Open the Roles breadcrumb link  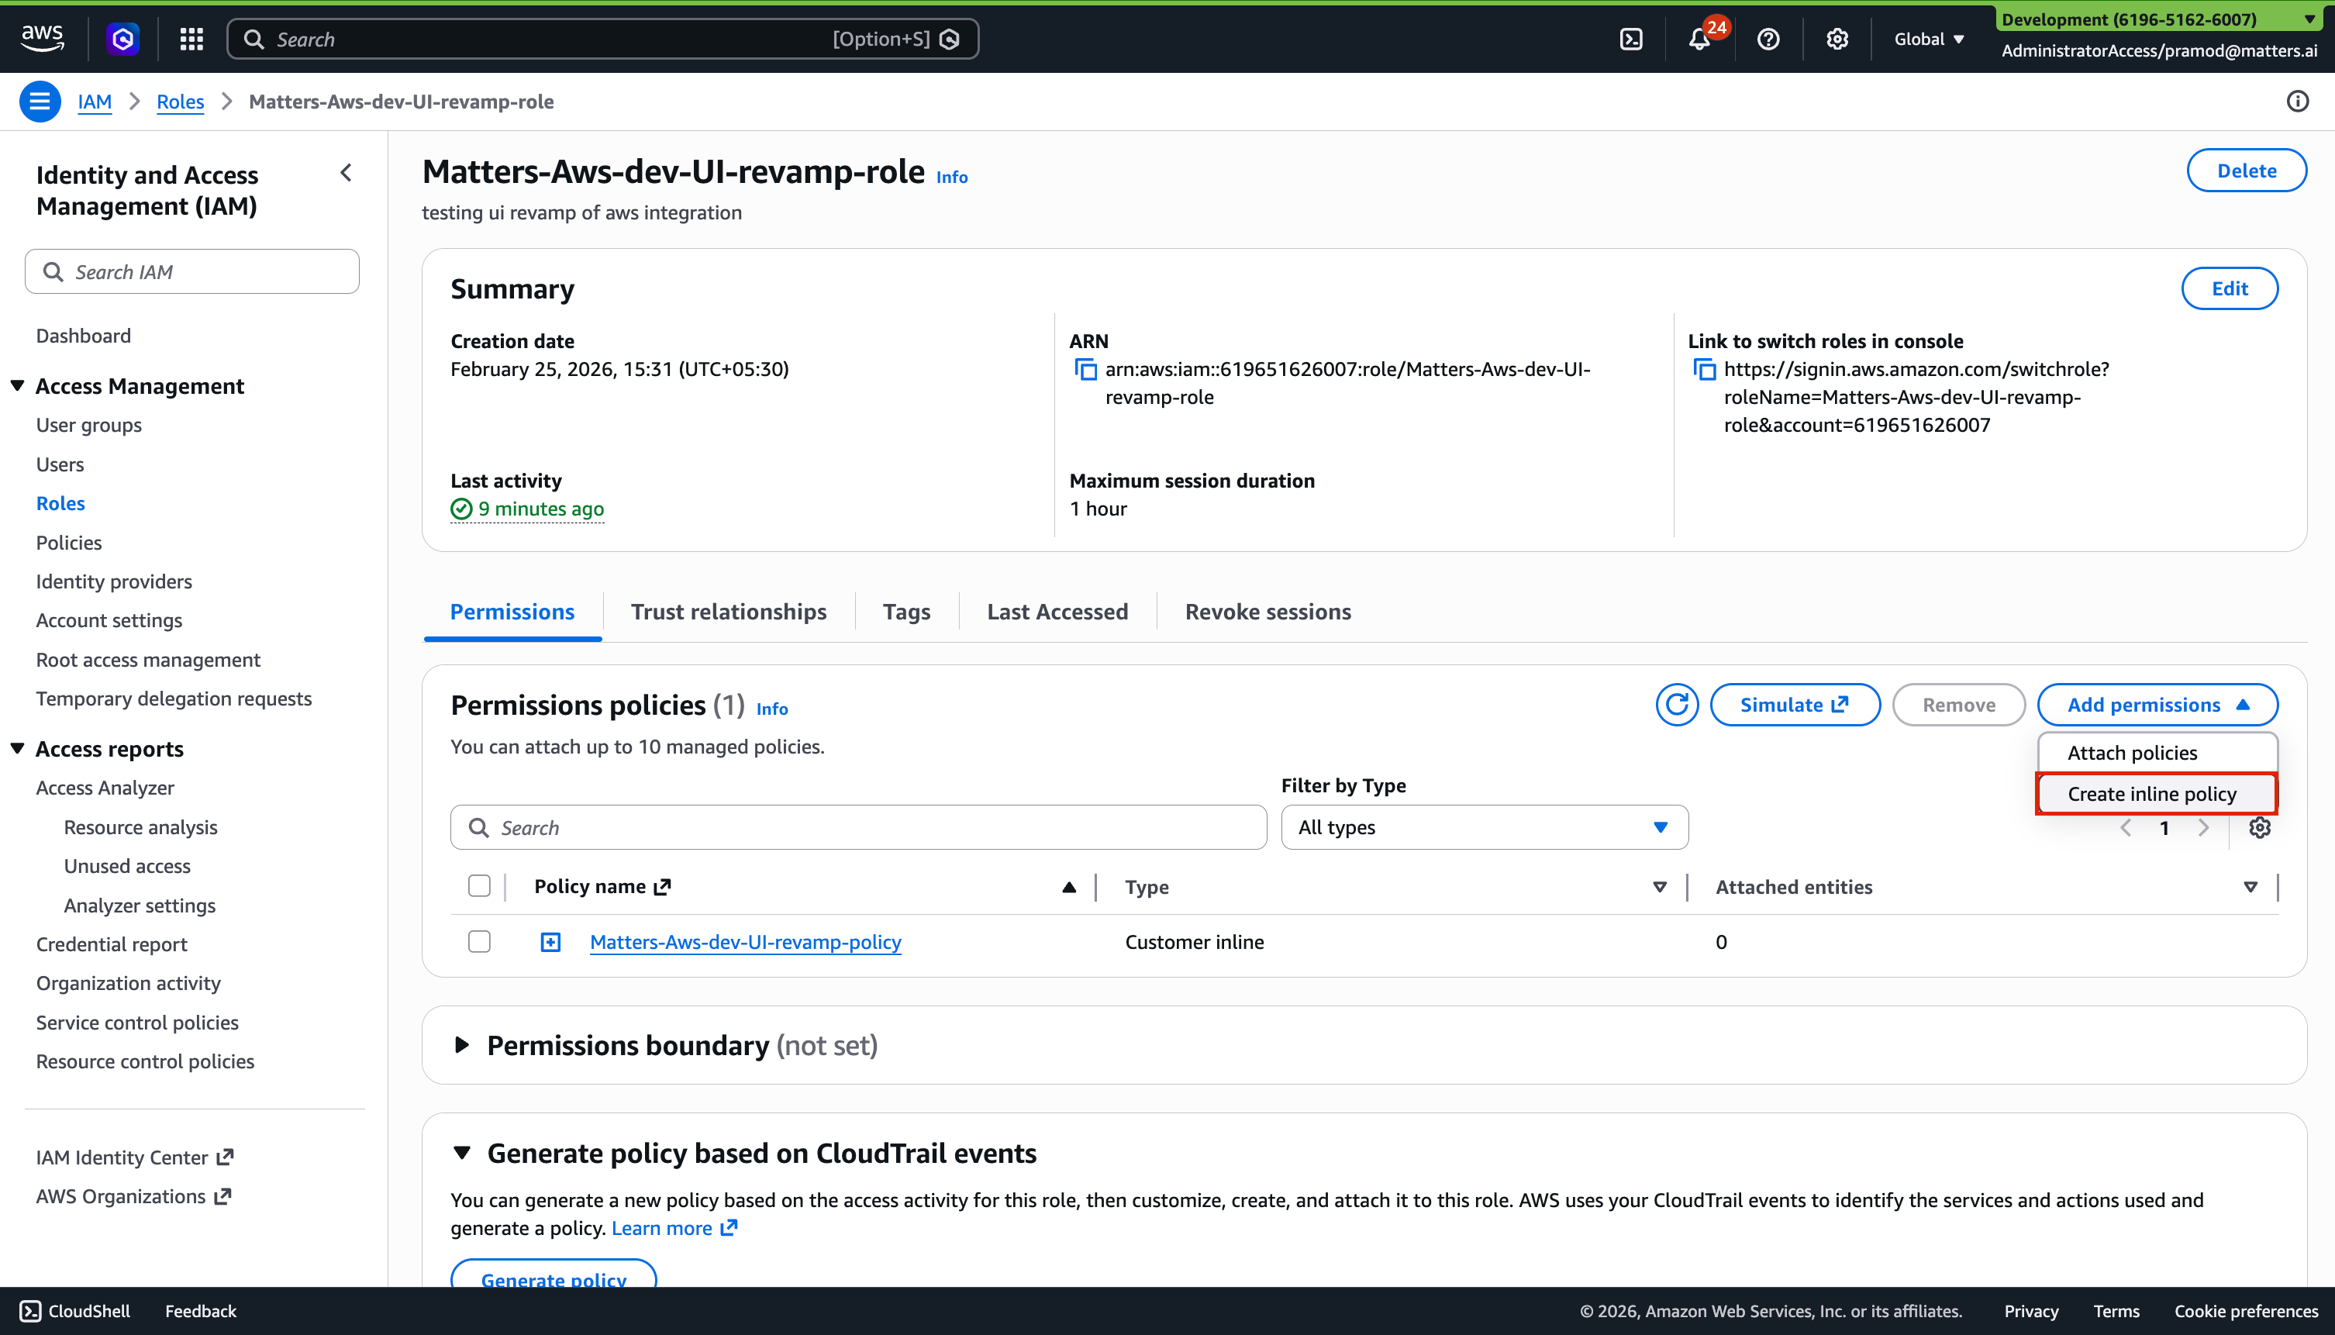(x=180, y=102)
